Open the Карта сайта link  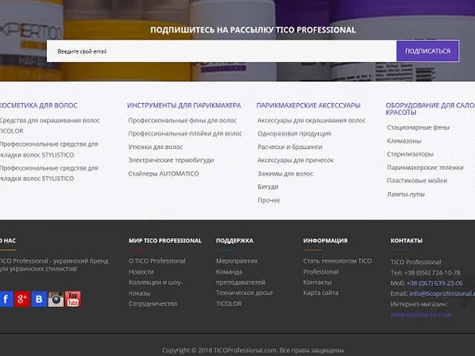click(321, 293)
